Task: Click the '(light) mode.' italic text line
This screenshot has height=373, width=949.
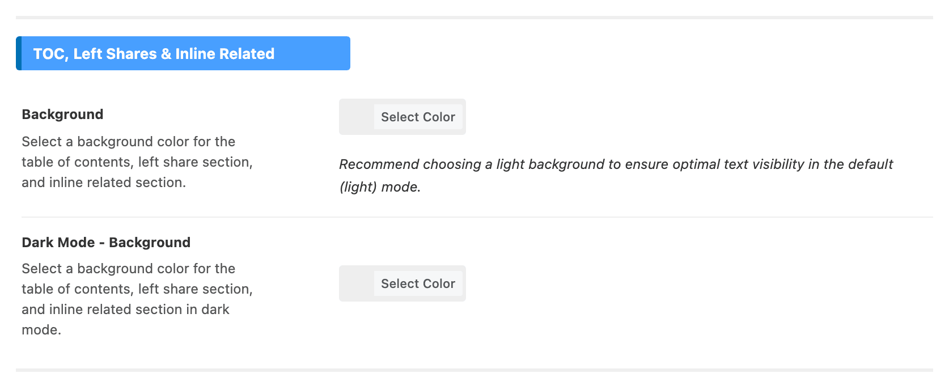Action: [380, 187]
